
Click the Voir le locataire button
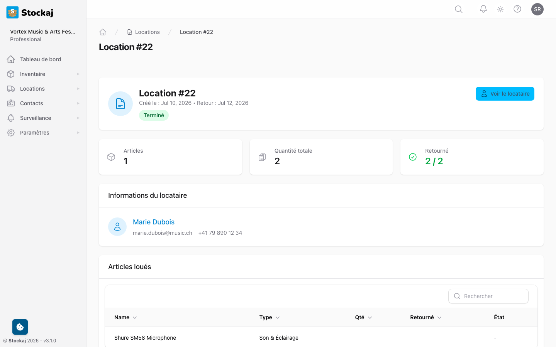tap(505, 94)
